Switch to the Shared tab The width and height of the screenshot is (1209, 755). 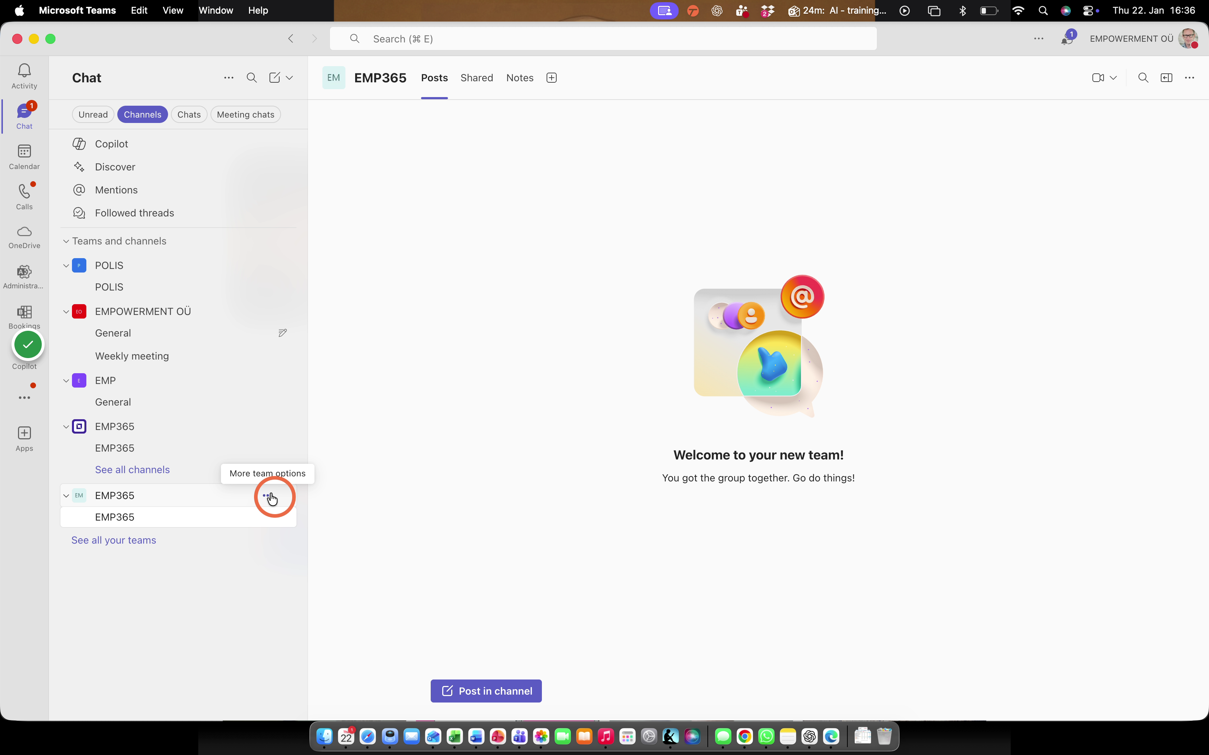click(477, 78)
